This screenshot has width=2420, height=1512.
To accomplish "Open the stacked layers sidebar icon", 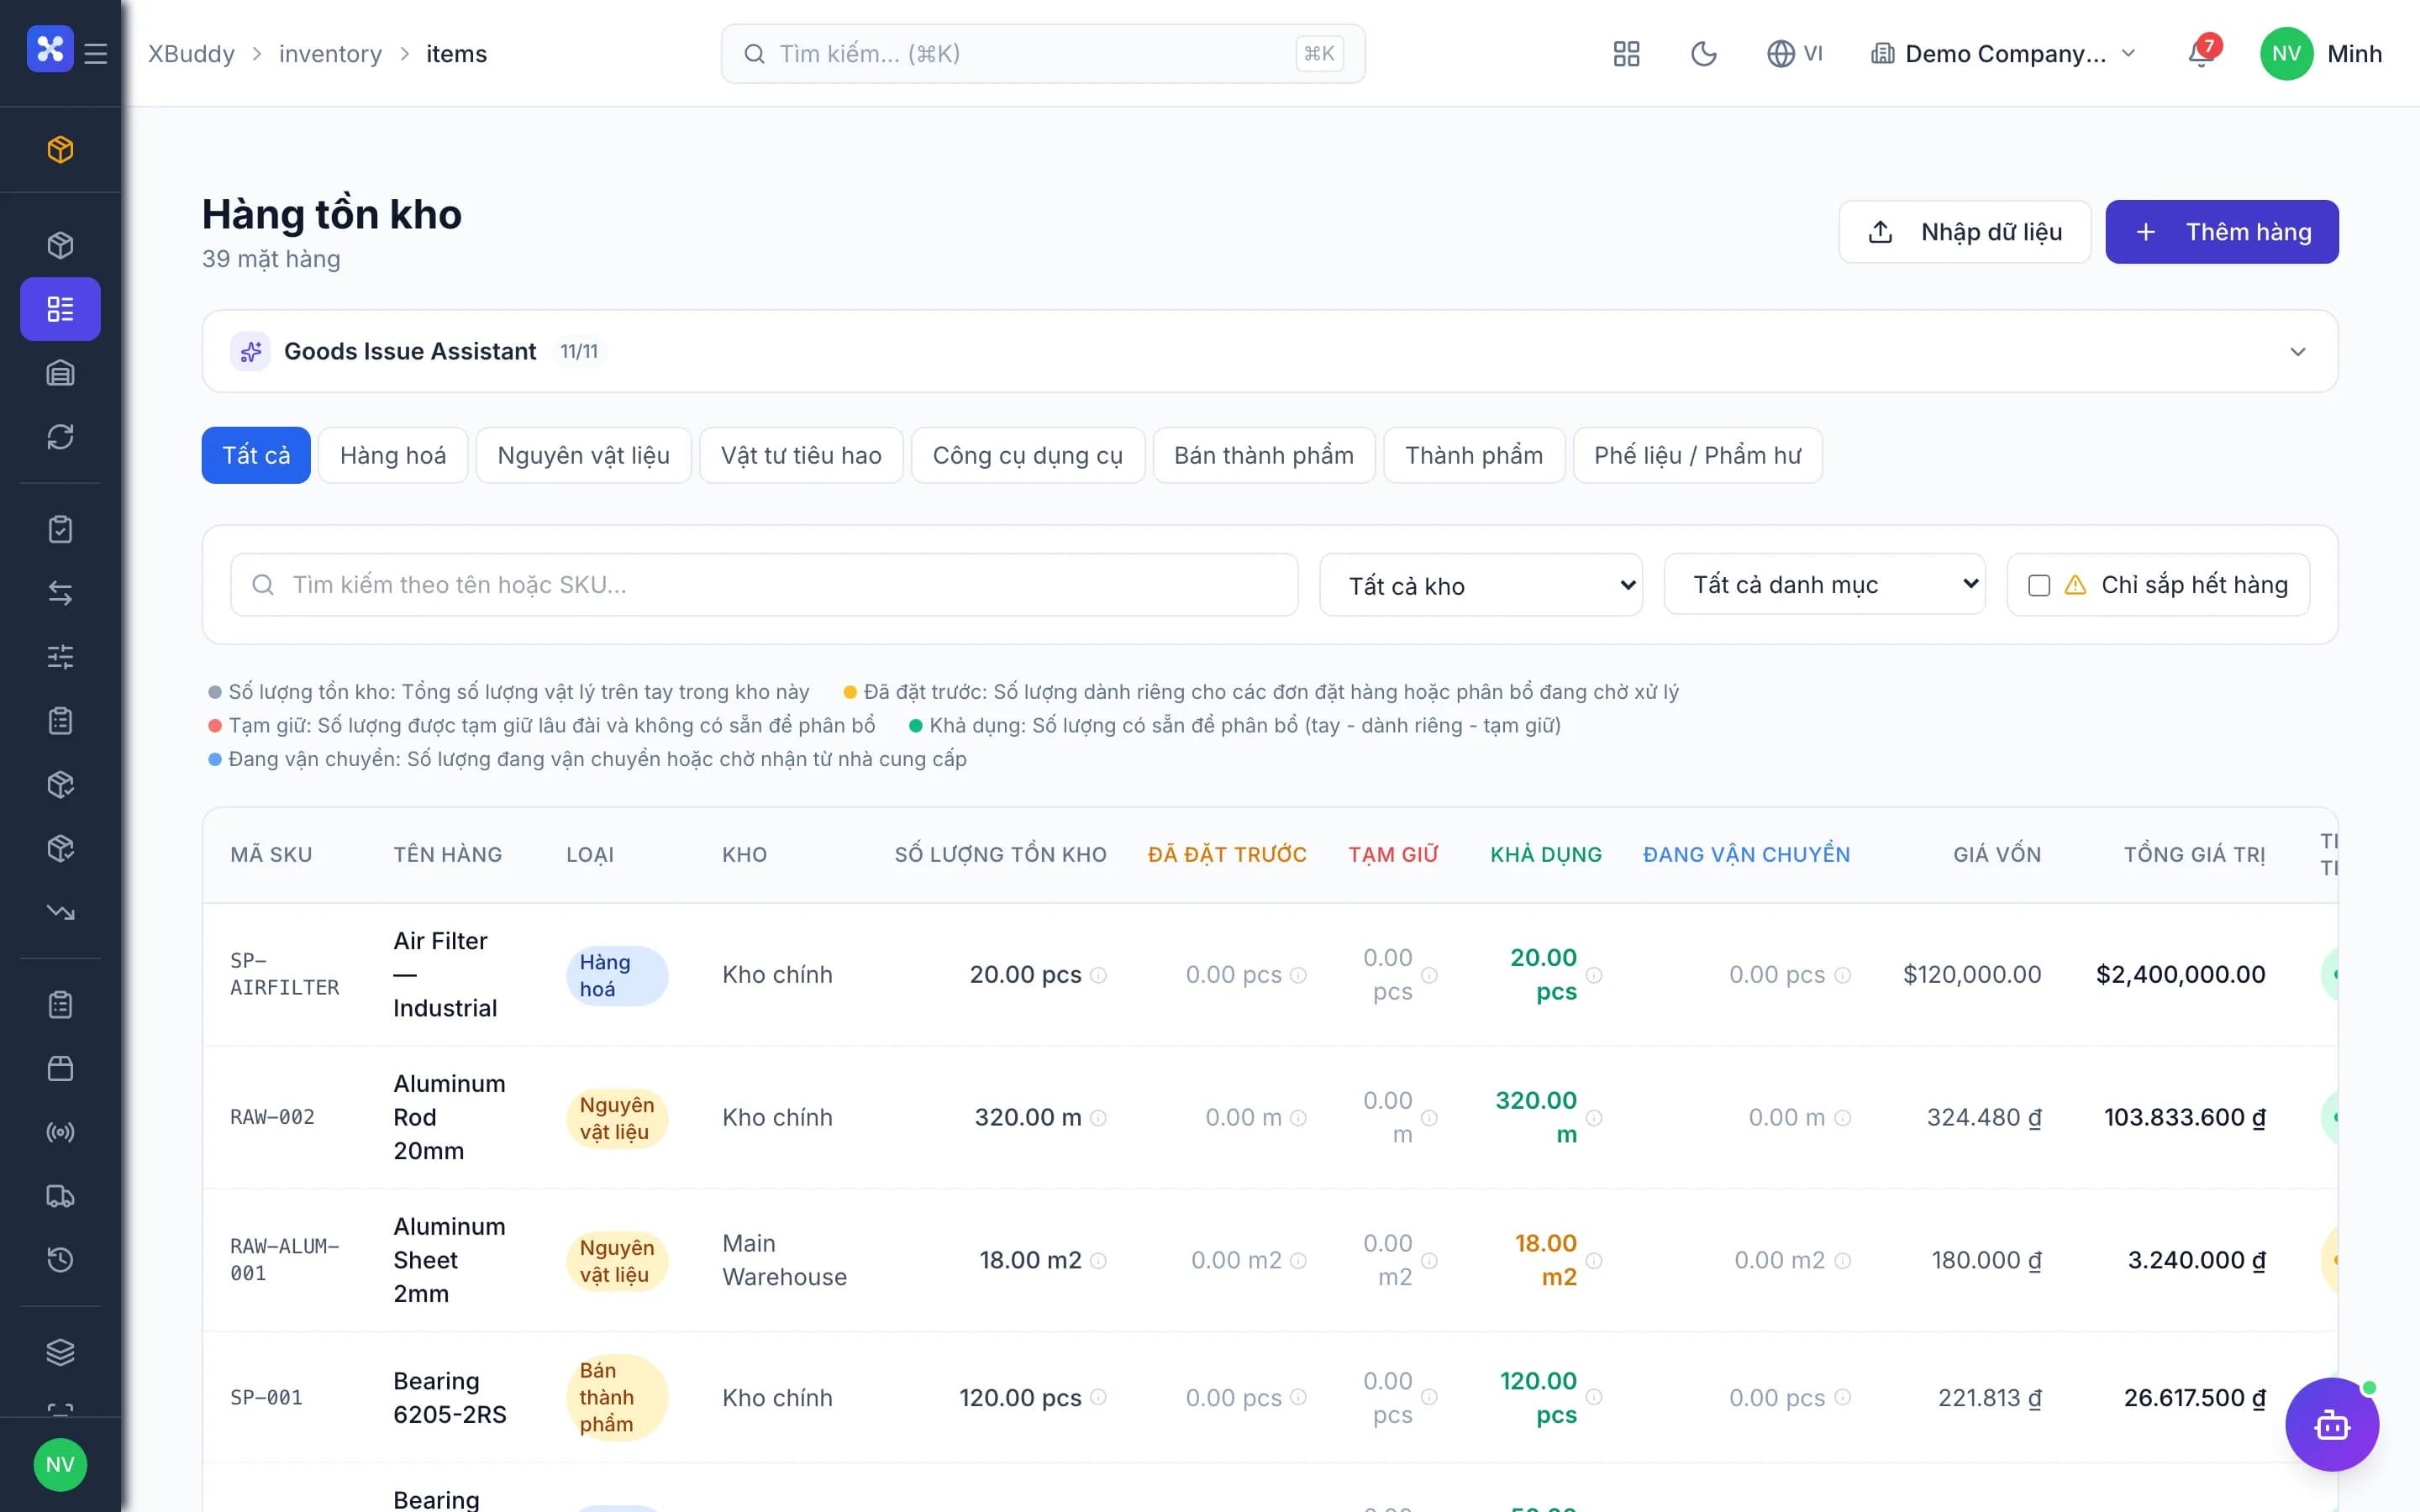I will click(60, 1352).
